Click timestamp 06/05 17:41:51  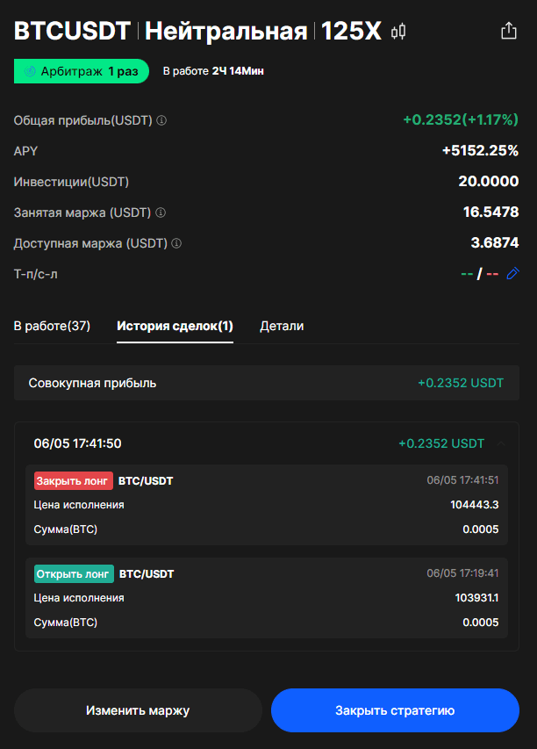coord(462,480)
